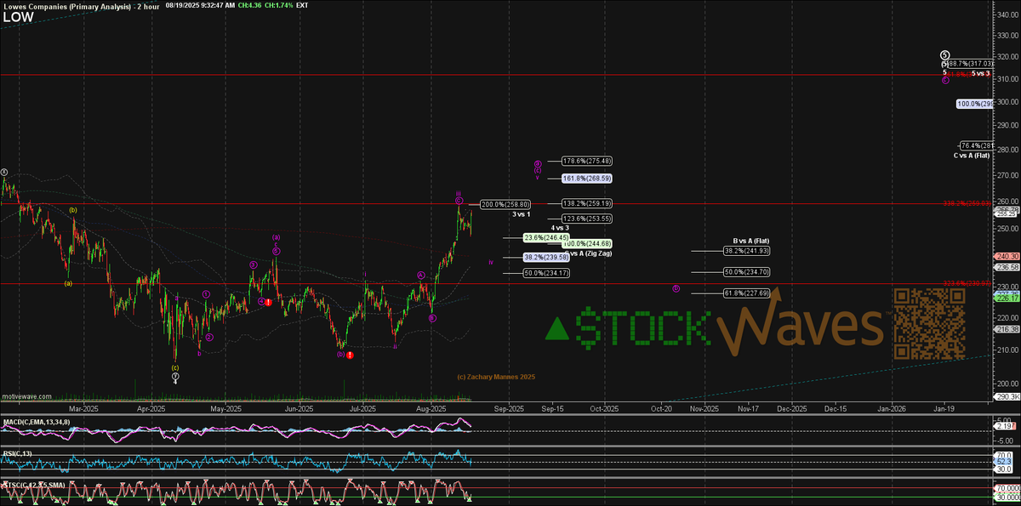Select the Mar-2025 date axis label
Image resolution: width=1021 pixels, height=506 pixels.
click(83, 409)
